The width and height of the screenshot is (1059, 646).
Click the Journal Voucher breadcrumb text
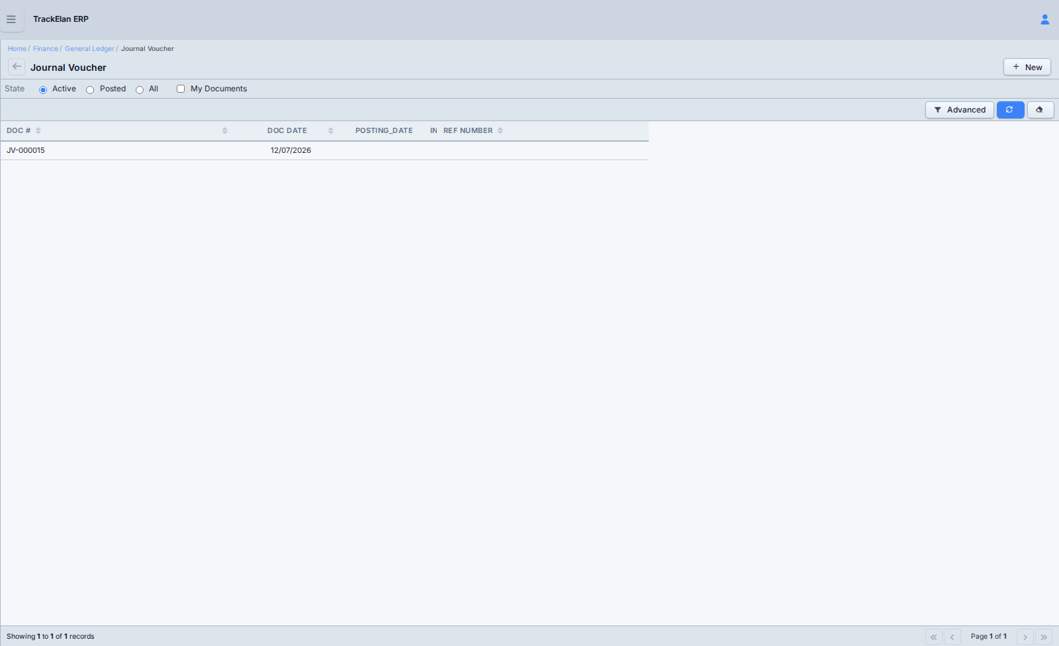point(148,49)
